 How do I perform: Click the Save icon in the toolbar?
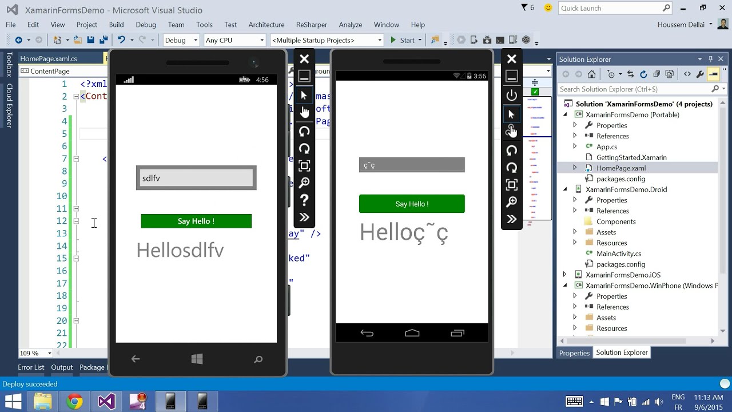tap(90, 40)
